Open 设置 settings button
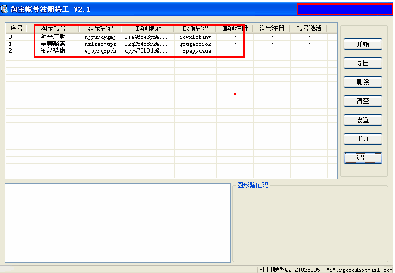 click(363, 120)
